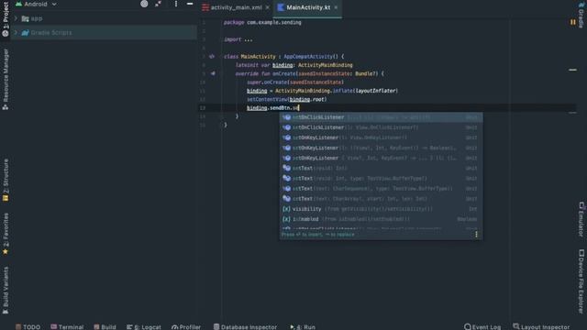Open the Logcat tool window
587x330 pixels.
tap(144, 327)
